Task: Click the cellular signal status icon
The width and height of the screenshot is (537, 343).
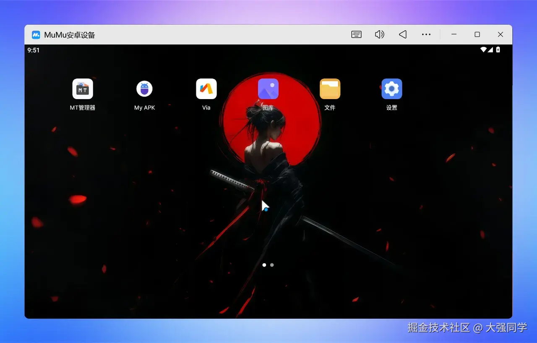Action: pos(490,50)
